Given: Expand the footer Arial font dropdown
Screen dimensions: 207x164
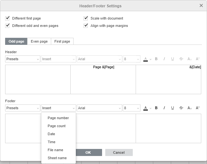Looking at the screenshot, I should pos(100,108).
